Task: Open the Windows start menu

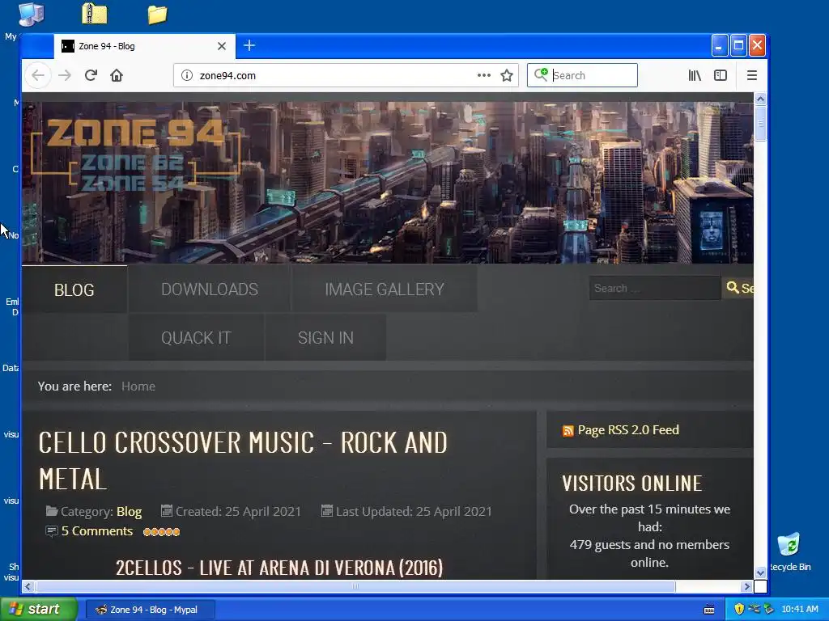Action: coord(39,609)
